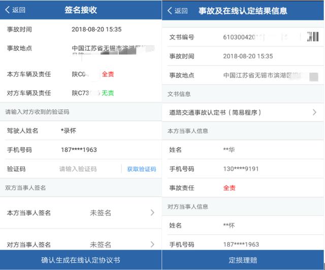The image size is (325, 270).
Task: Tap green 无责 label in 对方车辆及责任 row
Action: pos(108,93)
